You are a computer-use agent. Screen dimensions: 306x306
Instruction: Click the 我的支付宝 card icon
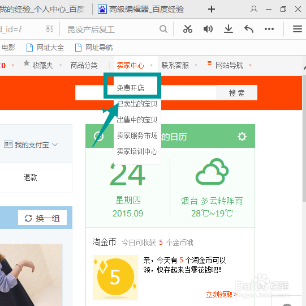pos(8,144)
